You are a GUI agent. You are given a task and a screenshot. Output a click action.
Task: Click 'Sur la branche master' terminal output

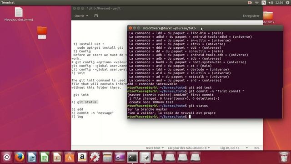pyautogui.click(x=147, y=109)
